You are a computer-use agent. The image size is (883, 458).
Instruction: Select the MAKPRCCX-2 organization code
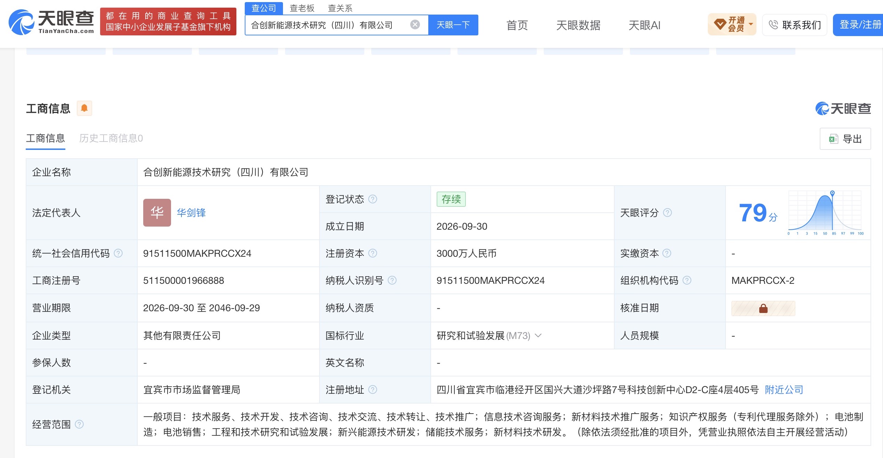pyautogui.click(x=763, y=280)
